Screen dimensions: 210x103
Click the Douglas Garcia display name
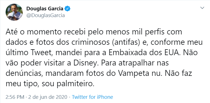click(45, 9)
